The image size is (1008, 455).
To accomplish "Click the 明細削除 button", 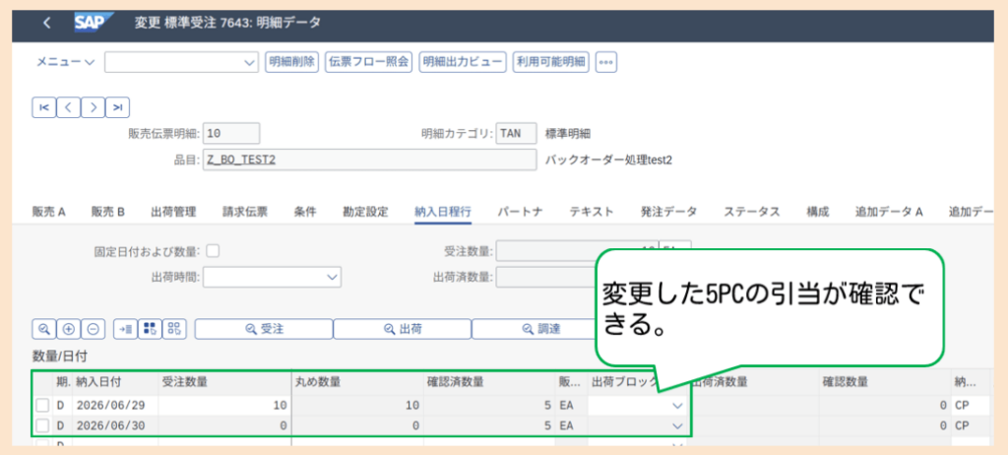I will 291,62.
